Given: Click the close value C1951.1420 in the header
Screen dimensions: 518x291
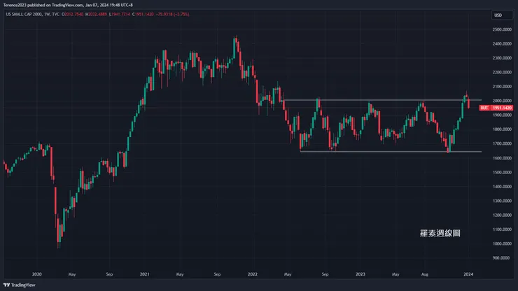Looking at the screenshot, I should coord(143,14).
